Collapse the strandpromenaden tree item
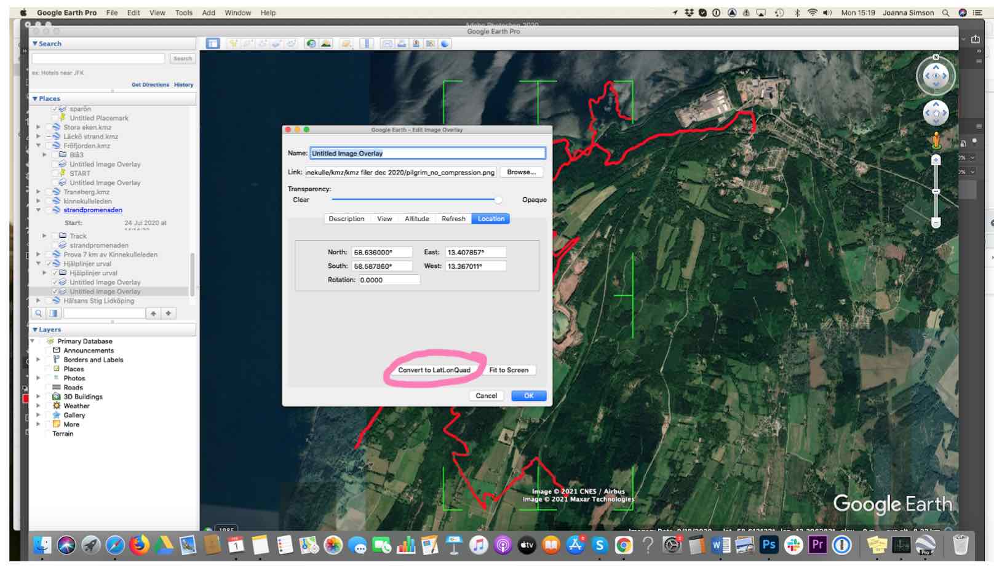Viewport: 994px width, 573px height. point(39,210)
